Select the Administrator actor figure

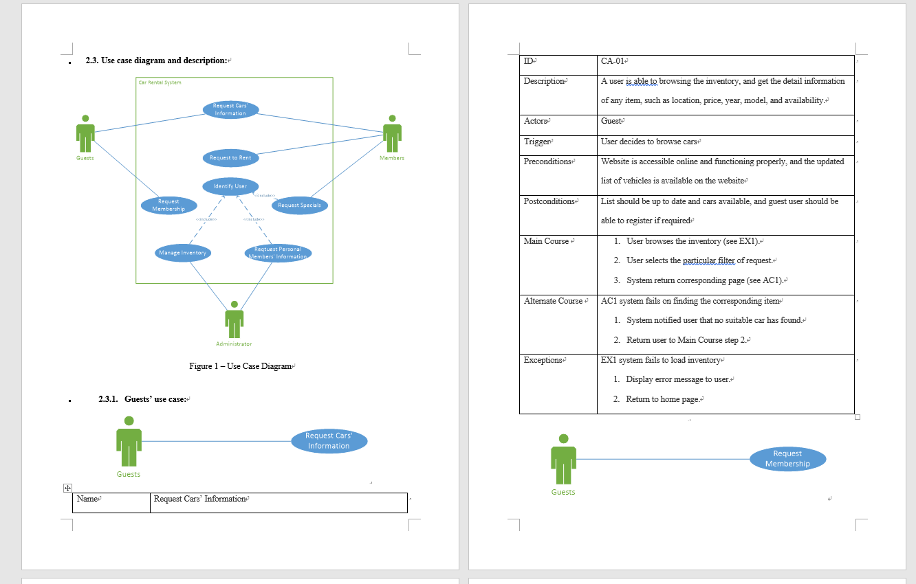pyautogui.click(x=235, y=320)
